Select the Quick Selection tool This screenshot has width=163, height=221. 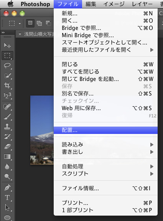coord(7,76)
